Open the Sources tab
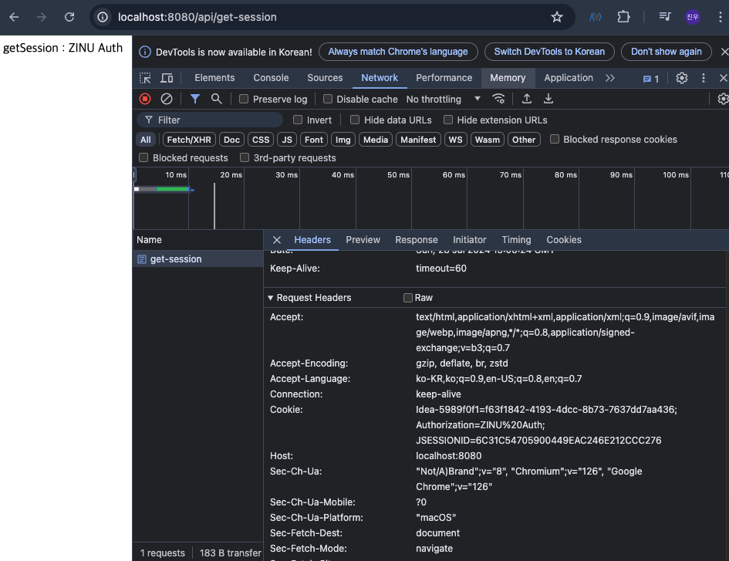Image resolution: width=729 pixels, height=561 pixels. pos(325,78)
